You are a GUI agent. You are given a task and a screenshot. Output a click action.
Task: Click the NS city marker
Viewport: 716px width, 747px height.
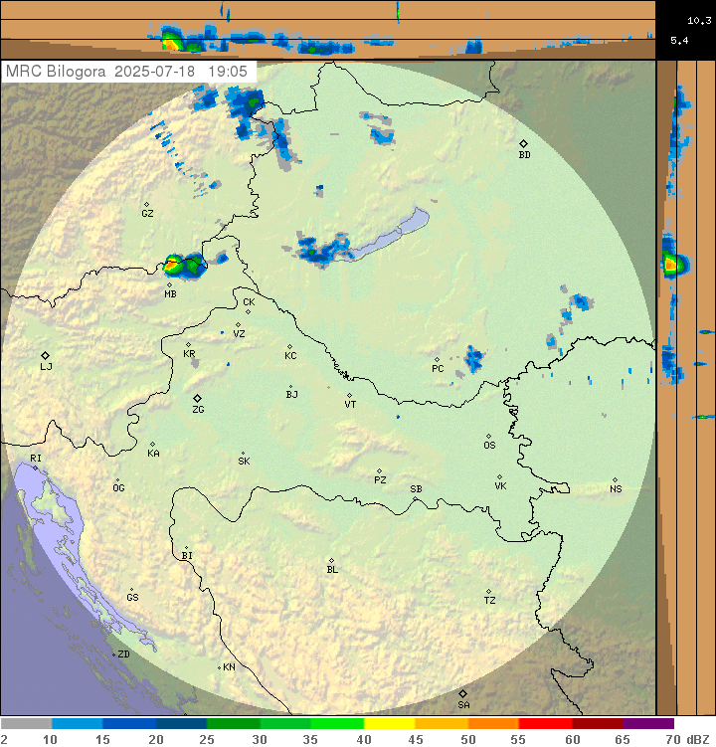coord(615,479)
